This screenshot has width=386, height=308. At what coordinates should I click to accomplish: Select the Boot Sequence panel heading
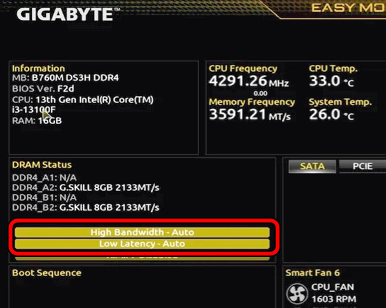46,273
